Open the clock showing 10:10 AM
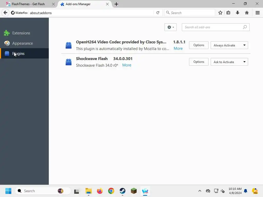The height and width of the screenshot is (197, 263). pos(235,191)
